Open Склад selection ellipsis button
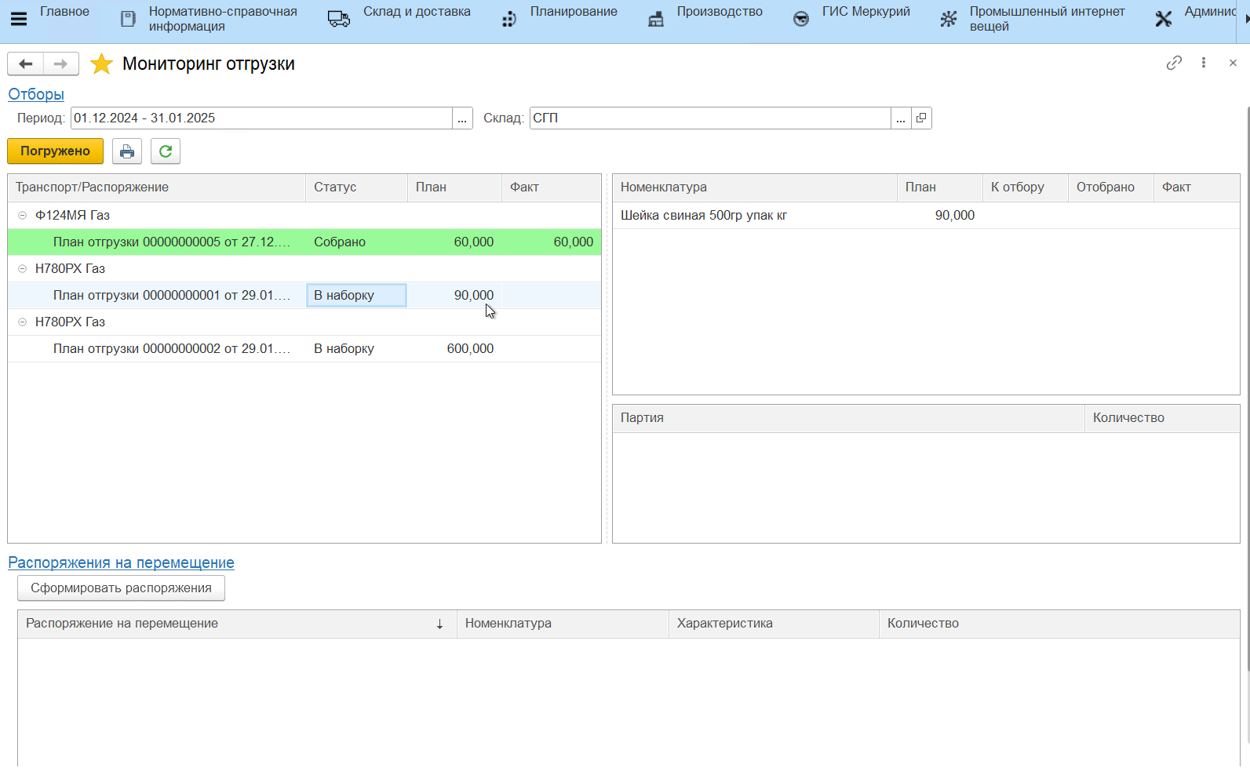 901,118
